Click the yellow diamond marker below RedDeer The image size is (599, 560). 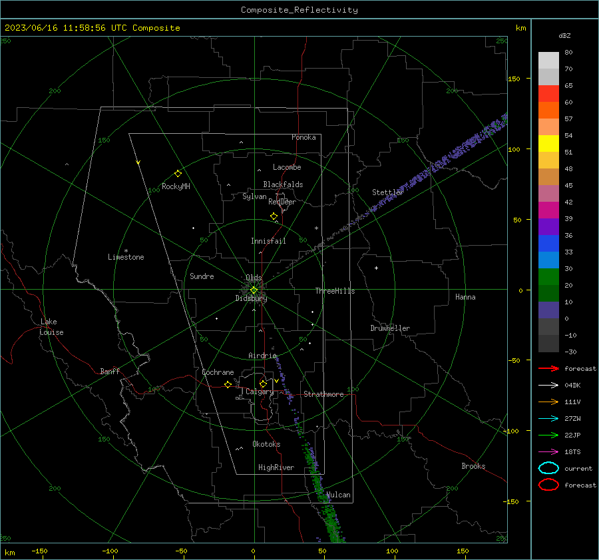(274, 216)
